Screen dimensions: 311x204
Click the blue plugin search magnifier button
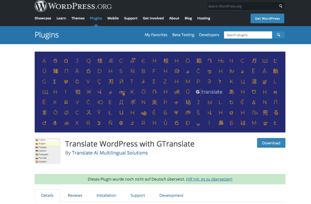click(278, 35)
